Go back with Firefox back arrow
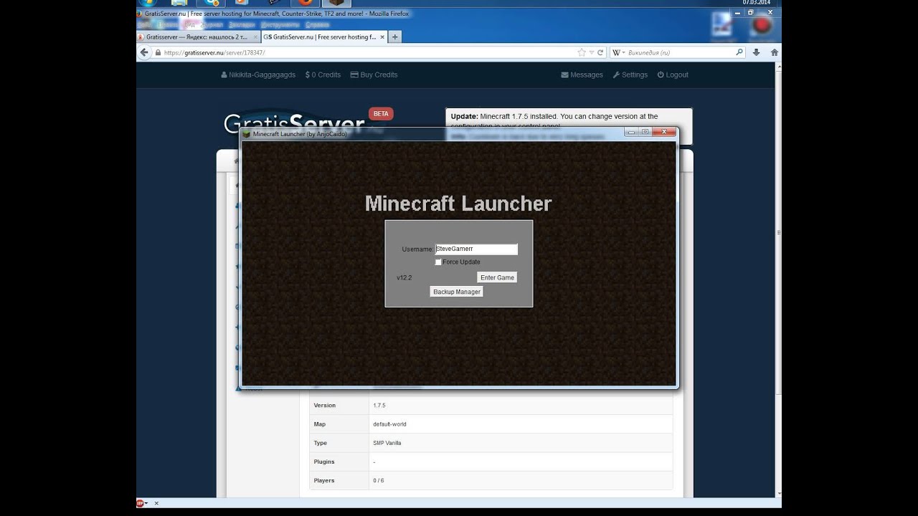918x516 pixels. coord(145,52)
